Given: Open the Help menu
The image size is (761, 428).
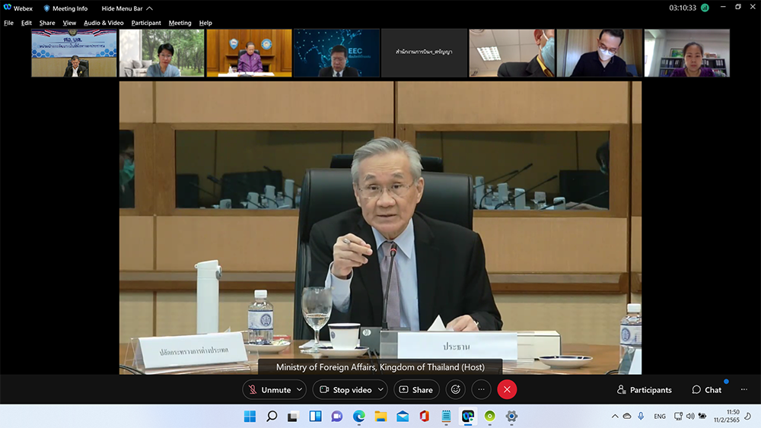Looking at the screenshot, I should point(205,23).
